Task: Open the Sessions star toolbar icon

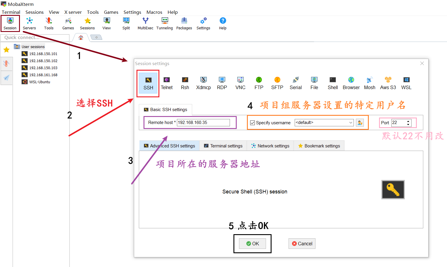Action: 87,23
